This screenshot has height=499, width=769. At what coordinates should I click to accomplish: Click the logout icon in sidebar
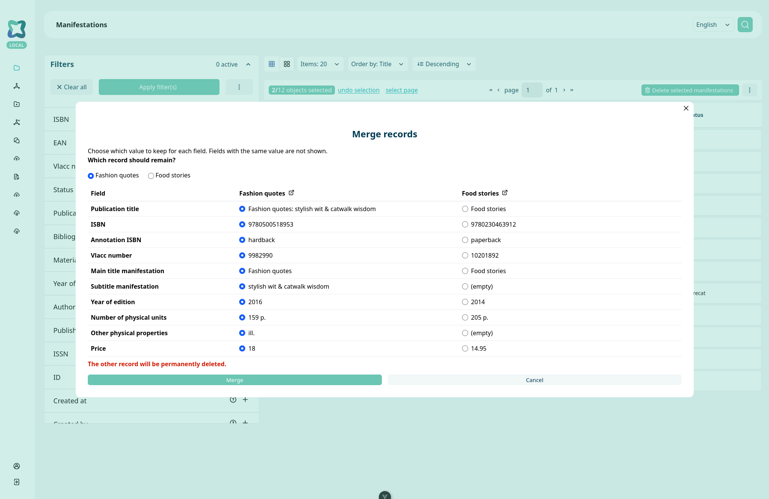[x=17, y=482]
